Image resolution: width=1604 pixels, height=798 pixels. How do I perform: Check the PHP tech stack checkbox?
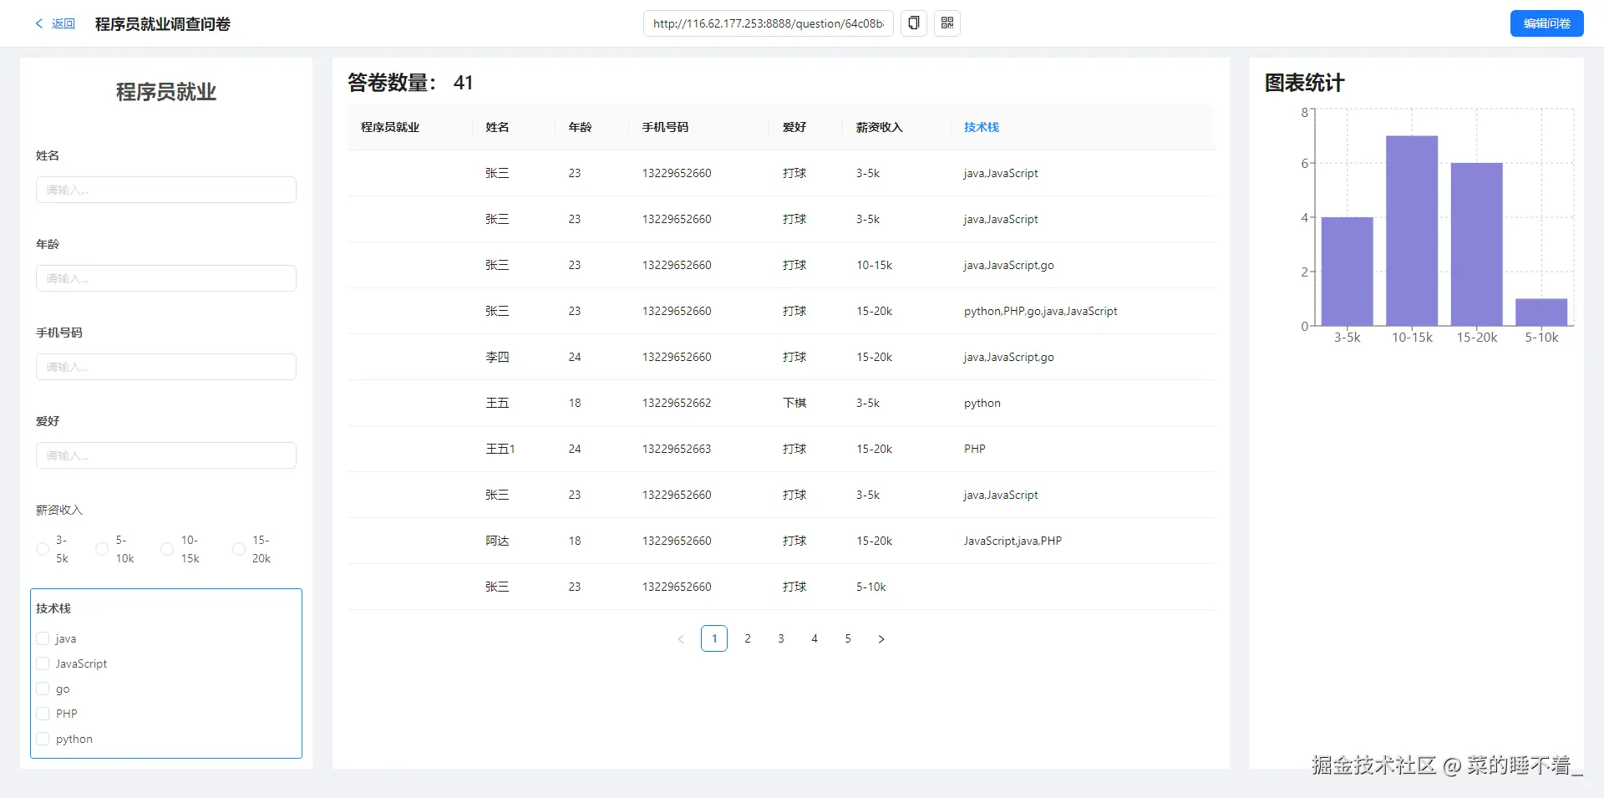pos(43,714)
